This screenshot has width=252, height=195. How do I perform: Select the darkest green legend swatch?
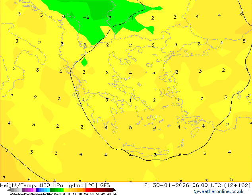tap(51, 190)
